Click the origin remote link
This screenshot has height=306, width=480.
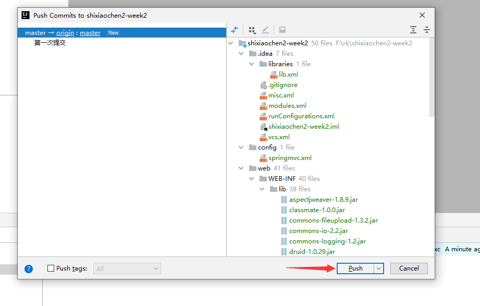click(x=65, y=33)
